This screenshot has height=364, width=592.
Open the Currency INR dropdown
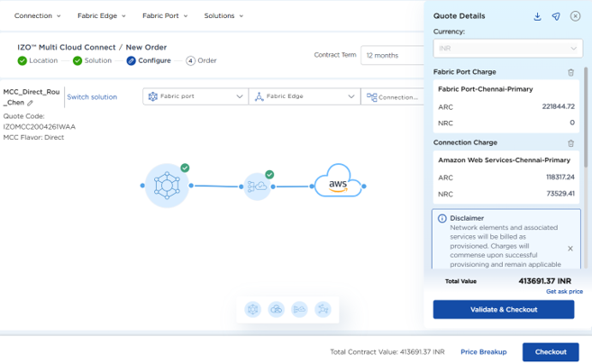pos(508,49)
